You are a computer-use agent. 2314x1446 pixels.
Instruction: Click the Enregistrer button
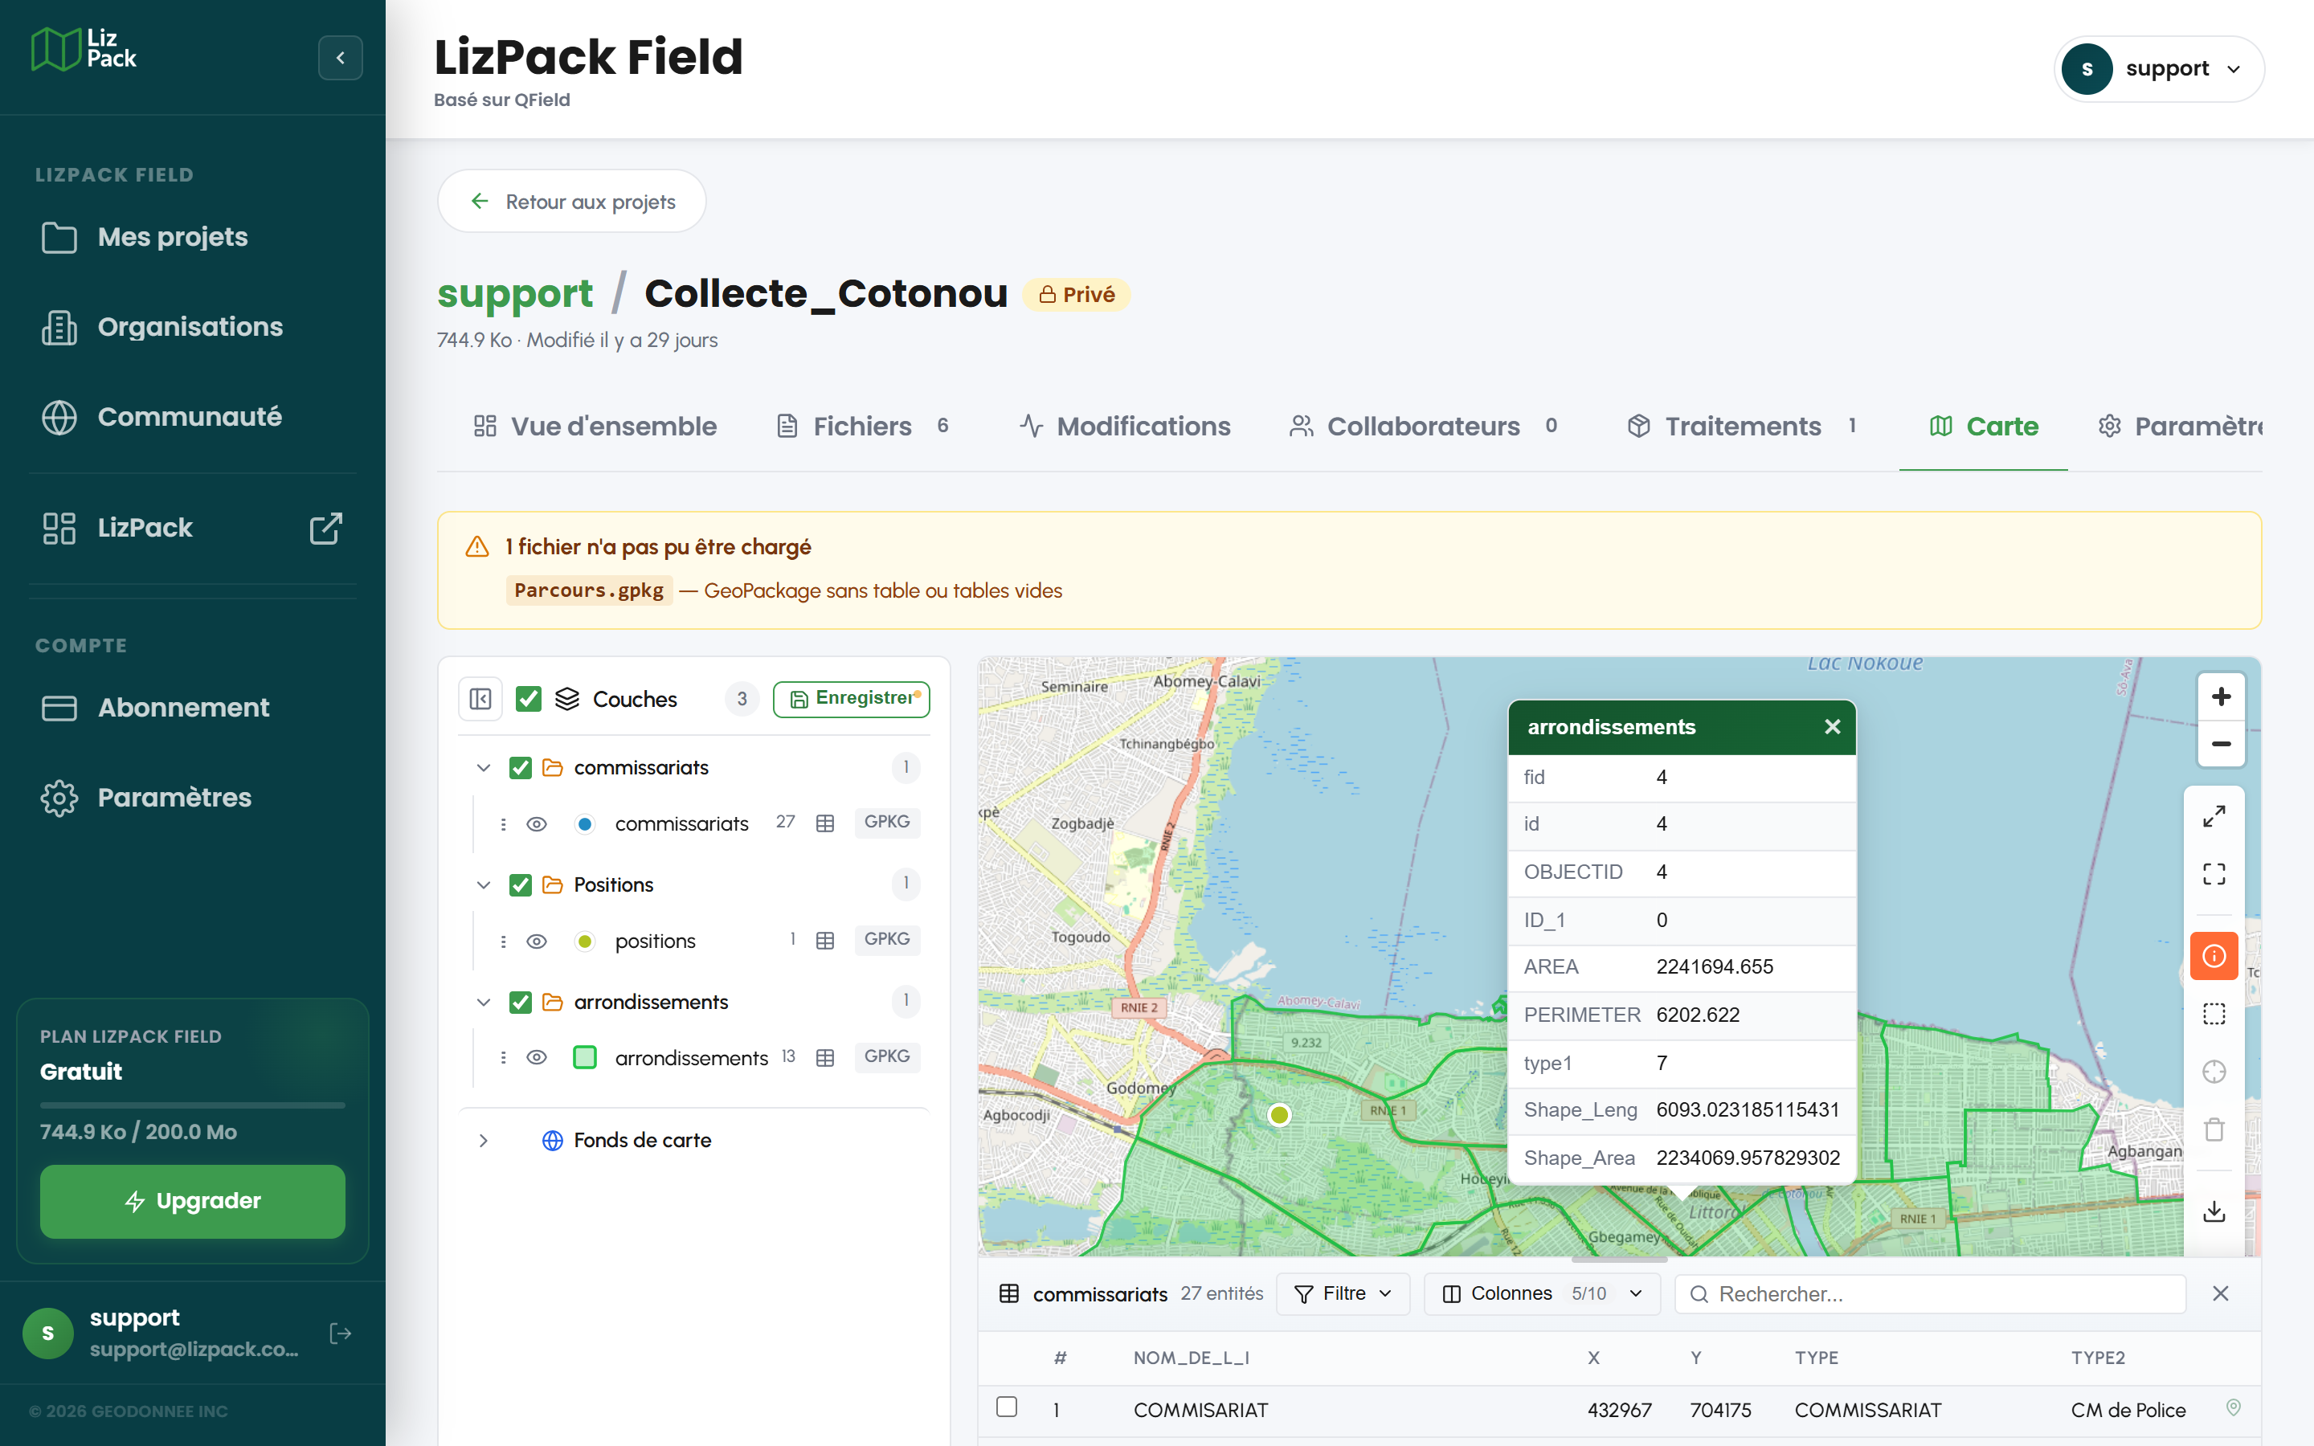[x=851, y=698]
